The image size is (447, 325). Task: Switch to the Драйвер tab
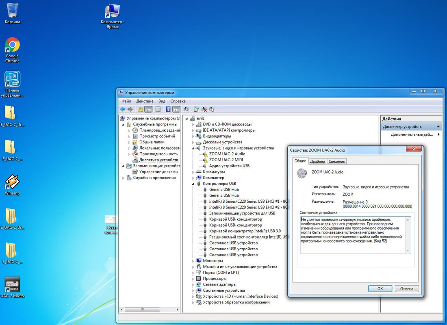coord(317,161)
